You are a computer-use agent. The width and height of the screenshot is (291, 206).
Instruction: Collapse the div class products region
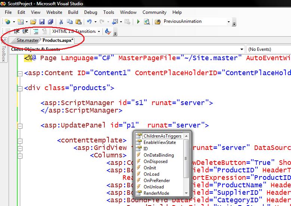(20, 89)
